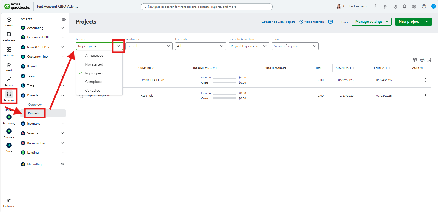The image size is (438, 212).
Task: Print the projects list
Action: [x=422, y=60]
